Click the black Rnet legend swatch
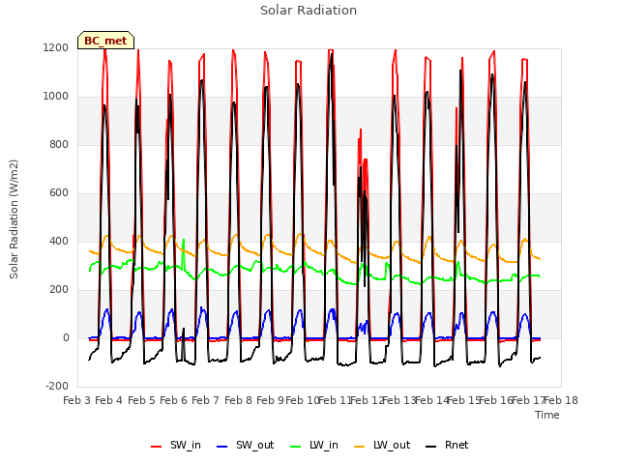Image resolution: width=619 pixels, height=464 pixels. pos(431,447)
